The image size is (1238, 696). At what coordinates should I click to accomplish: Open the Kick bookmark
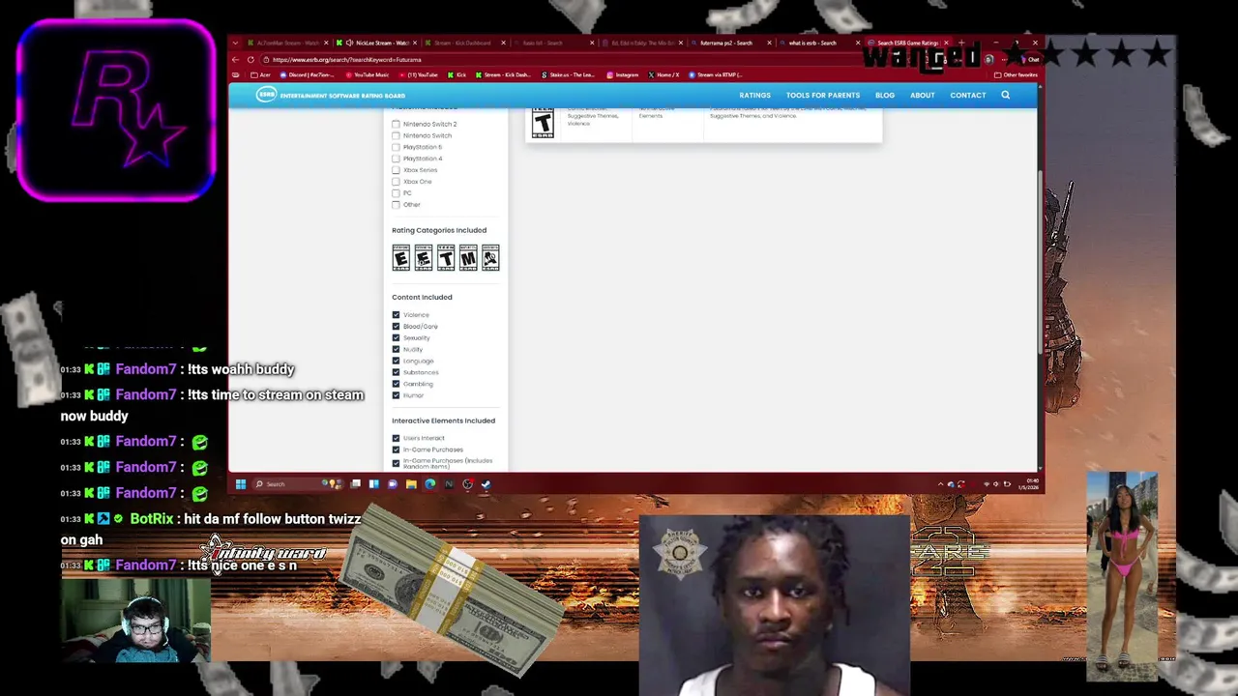click(457, 74)
